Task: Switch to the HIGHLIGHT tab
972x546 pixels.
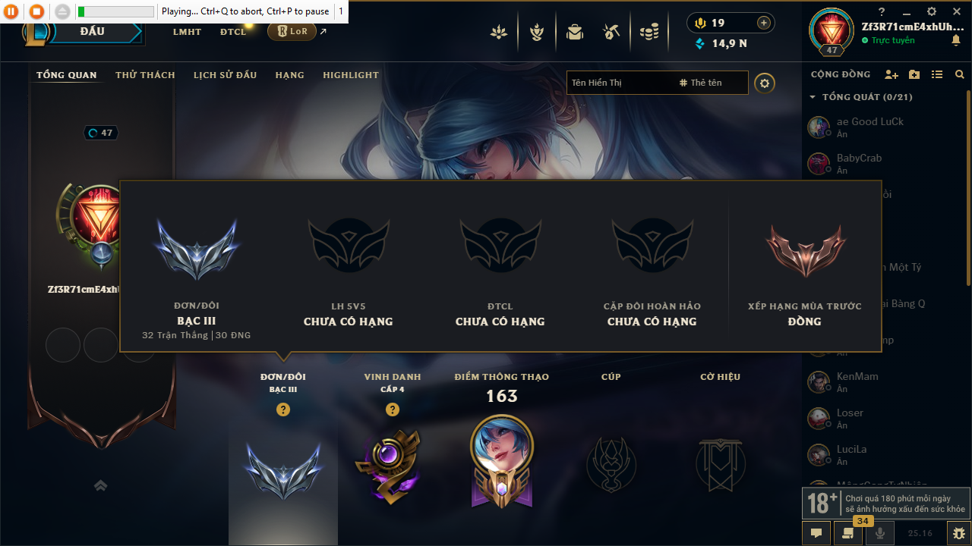Action: tap(351, 75)
